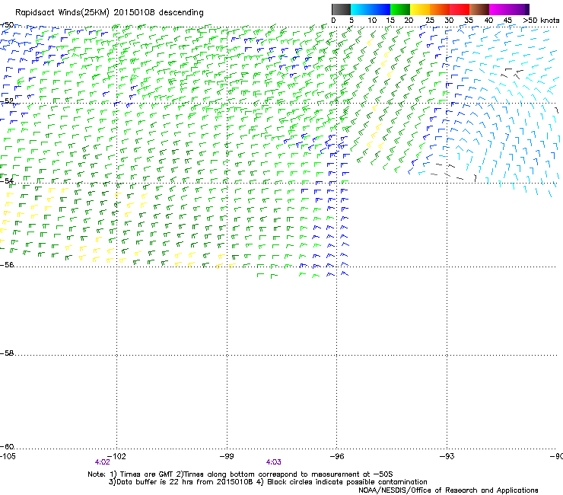The height and width of the screenshot is (495, 563).
Task: Click the '25' label under the color scale
Action: [x=429, y=21]
